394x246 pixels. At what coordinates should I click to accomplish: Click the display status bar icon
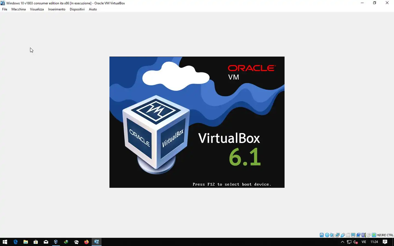click(x=353, y=235)
